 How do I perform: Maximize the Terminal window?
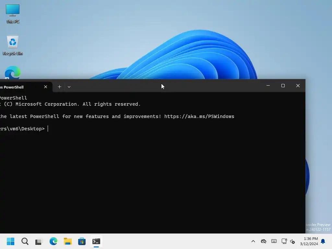coord(283,86)
